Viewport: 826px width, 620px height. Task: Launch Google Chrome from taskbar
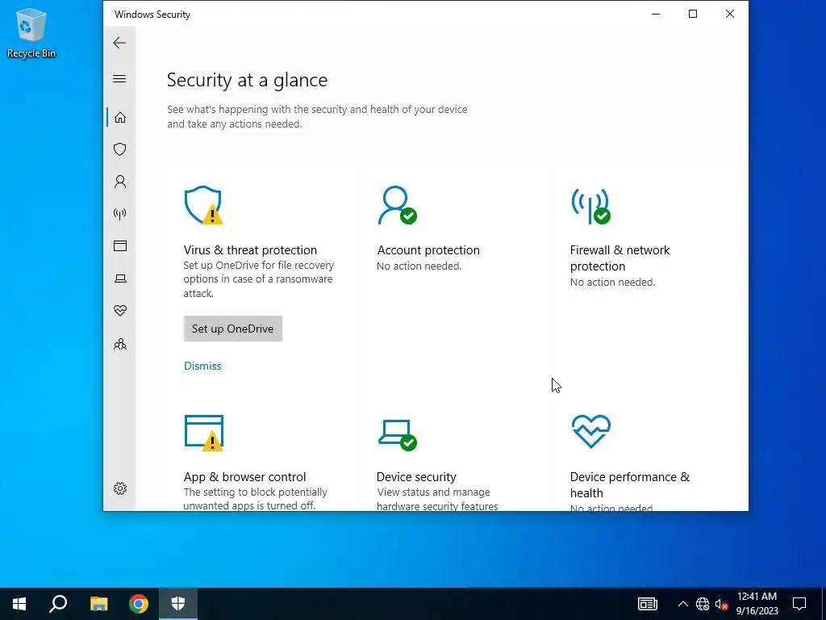click(x=139, y=604)
